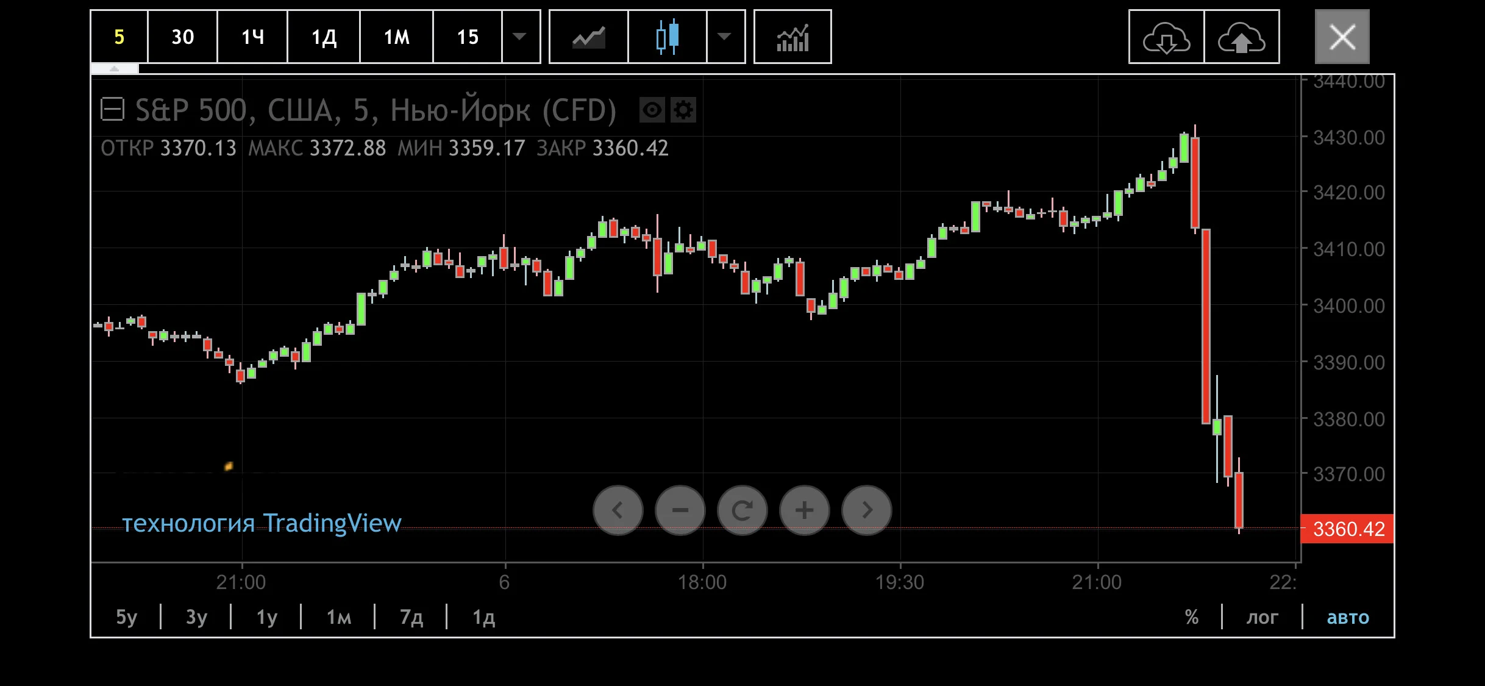Open chart style dropdown arrow
Image resolution: width=1485 pixels, height=686 pixels.
click(725, 37)
